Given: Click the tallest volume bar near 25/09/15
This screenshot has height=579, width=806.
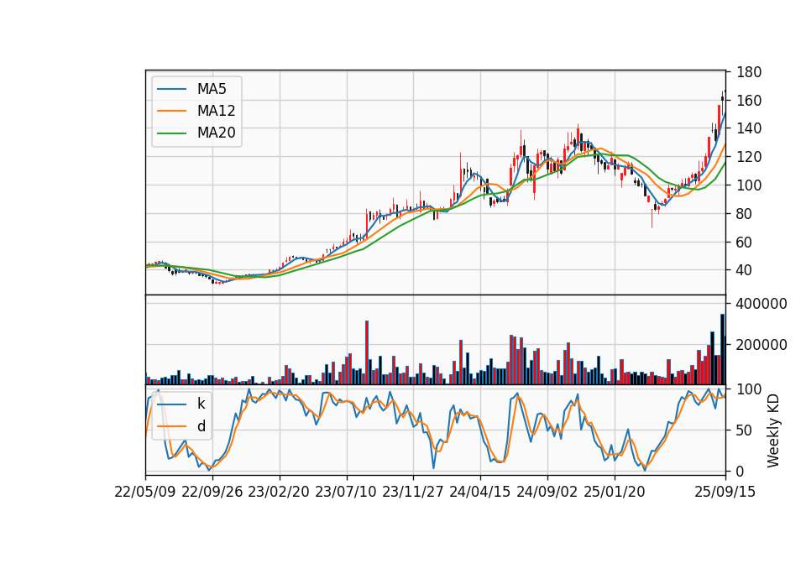Looking at the screenshot, I should pyautogui.click(x=722, y=349).
